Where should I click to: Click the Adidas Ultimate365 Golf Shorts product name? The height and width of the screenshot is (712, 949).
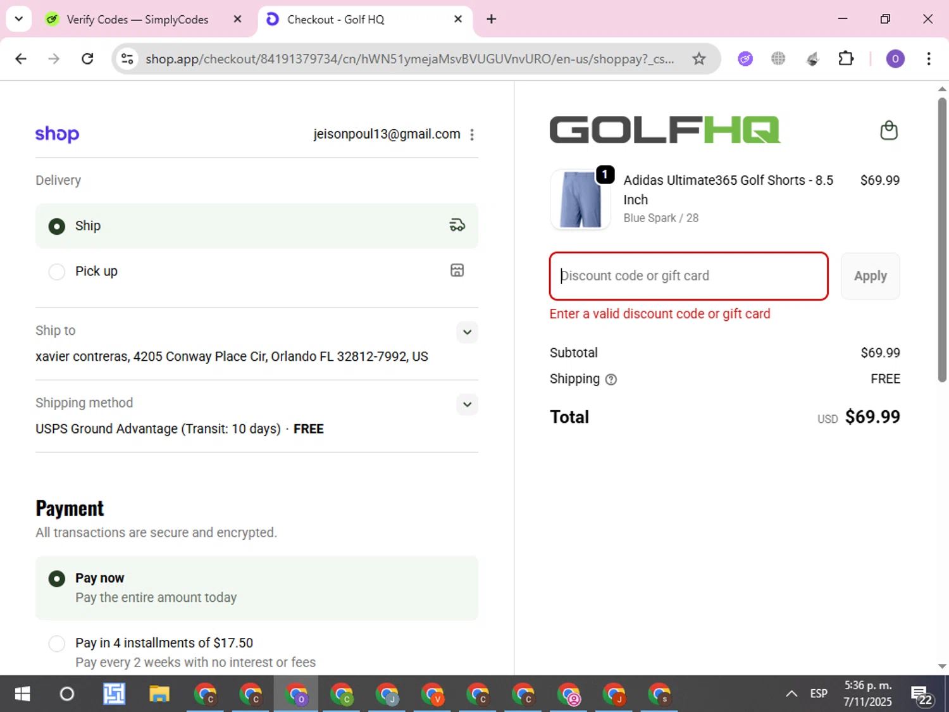click(728, 190)
